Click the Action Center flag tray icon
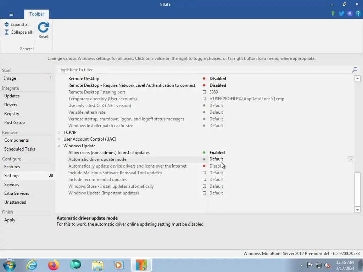363x272 pixels. 310,265
